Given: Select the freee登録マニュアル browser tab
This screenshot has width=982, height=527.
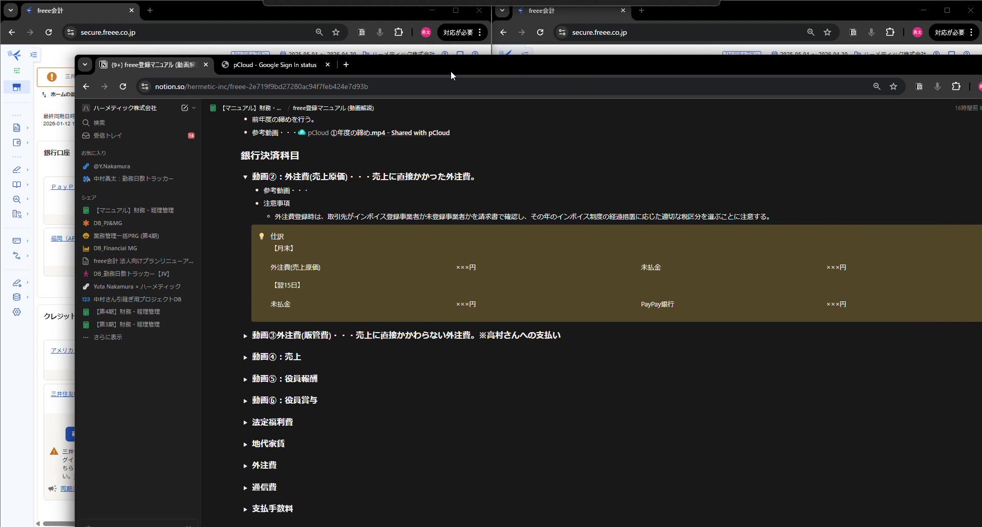Looking at the screenshot, I should [154, 65].
